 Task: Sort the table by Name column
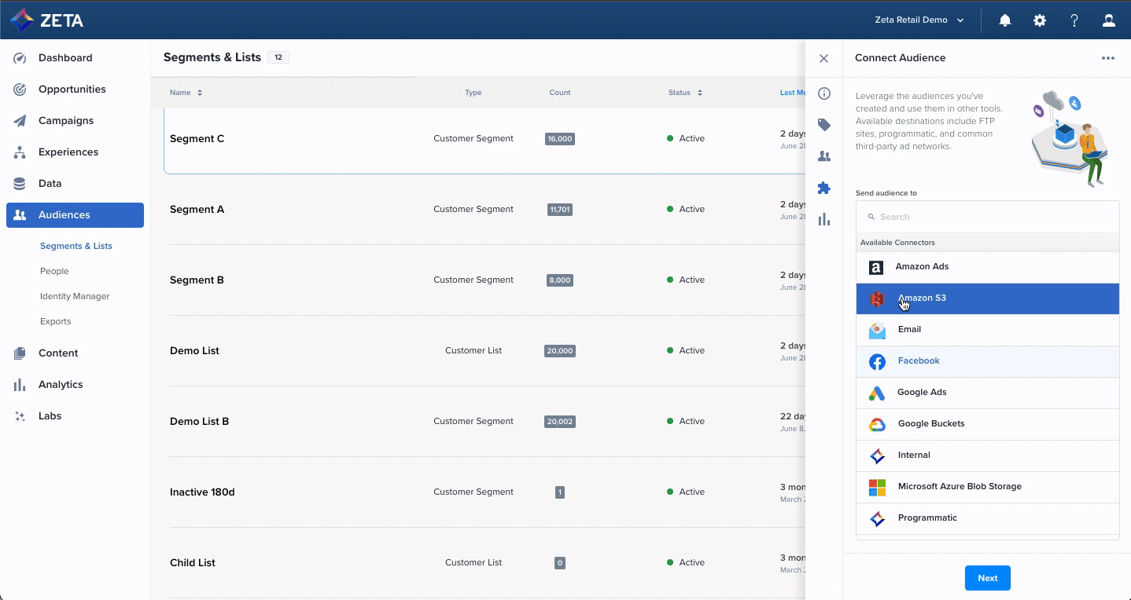186,93
